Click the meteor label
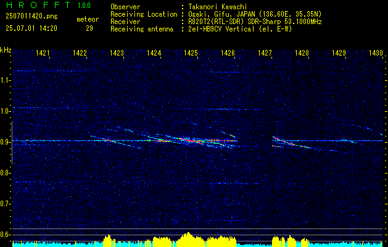This screenshot has height=247, width=388. click(x=88, y=19)
